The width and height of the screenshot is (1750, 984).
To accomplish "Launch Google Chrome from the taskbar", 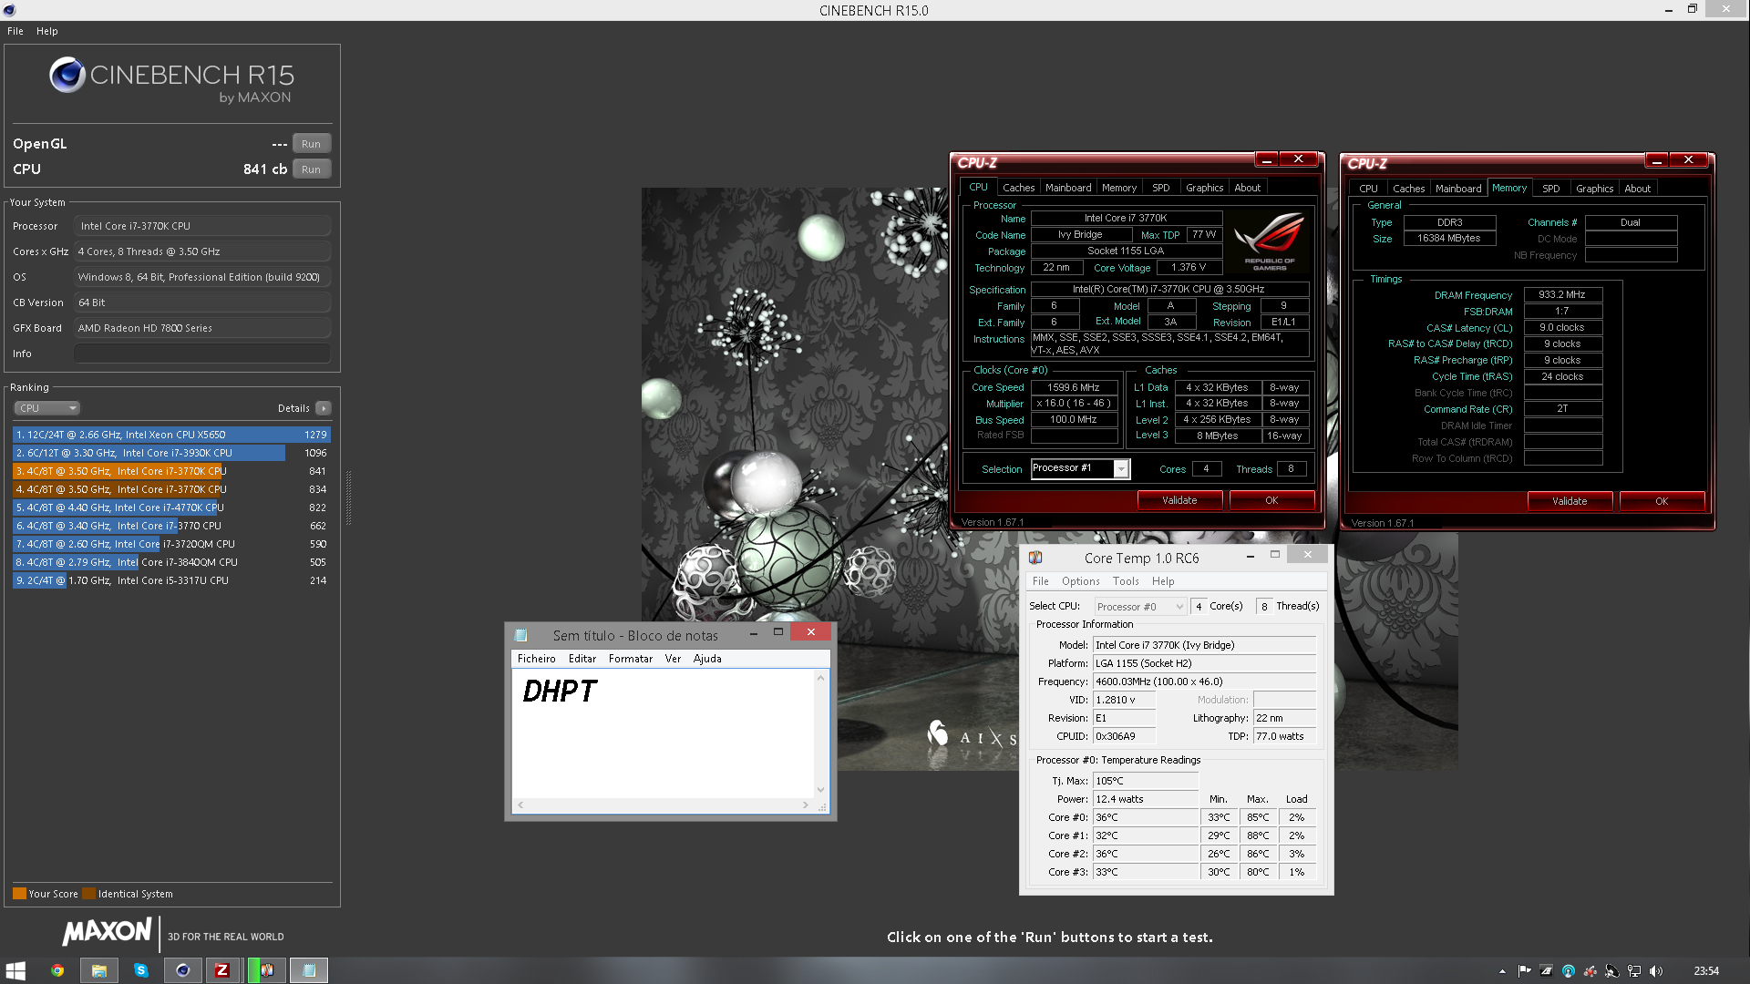I will pos(57,970).
